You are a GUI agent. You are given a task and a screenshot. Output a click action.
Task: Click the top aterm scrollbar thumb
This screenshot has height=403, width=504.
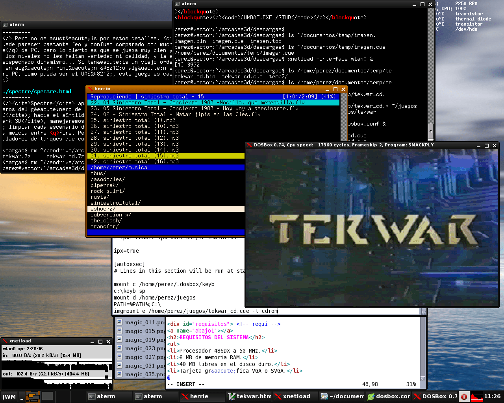(431, 131)
